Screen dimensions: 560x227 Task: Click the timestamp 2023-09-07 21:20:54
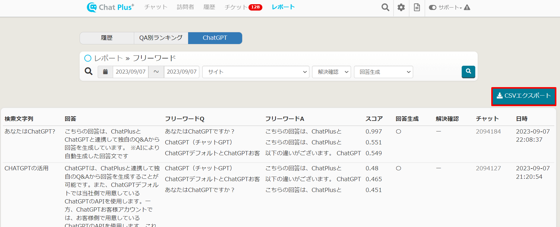coord(533,172)
